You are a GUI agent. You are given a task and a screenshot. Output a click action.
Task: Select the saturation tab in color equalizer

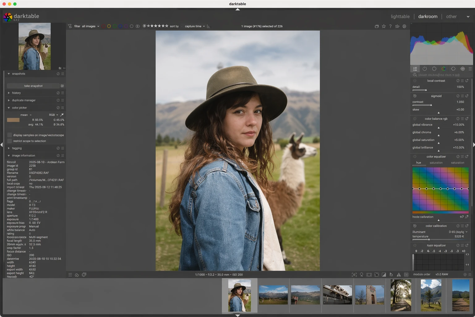pos(436,163)
